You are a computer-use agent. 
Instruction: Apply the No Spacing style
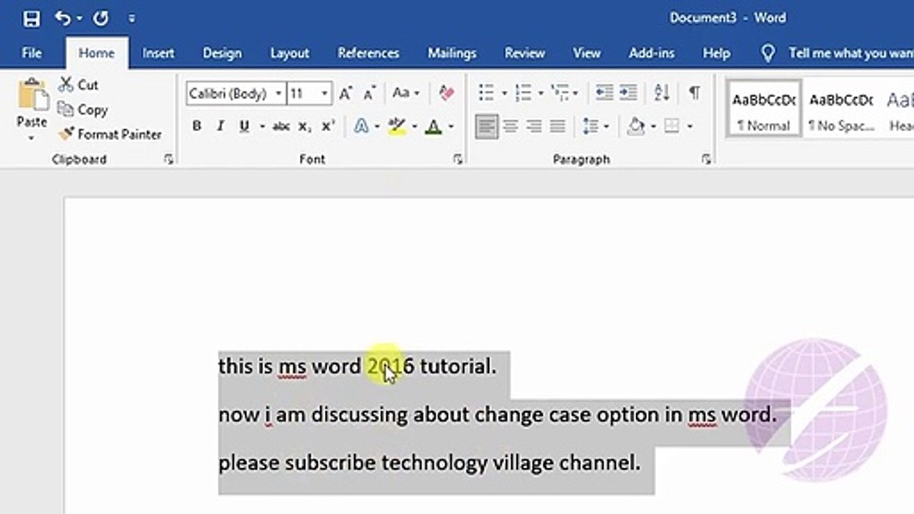[x=841, y=109]
